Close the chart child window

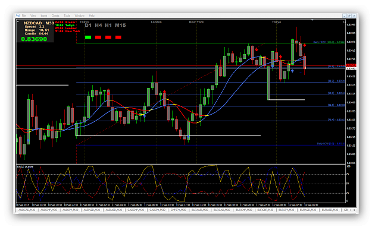354,15
